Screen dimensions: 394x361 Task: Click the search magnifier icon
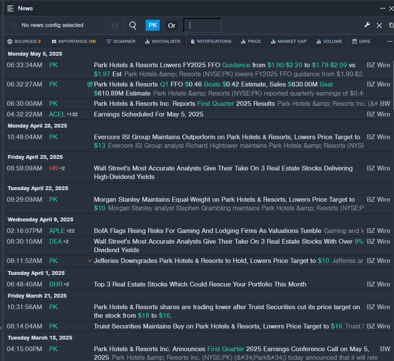[x=133, y=25]
